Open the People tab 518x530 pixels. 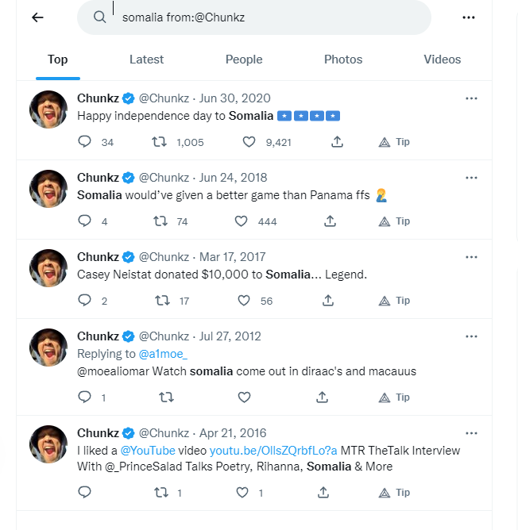pos(244,60)
